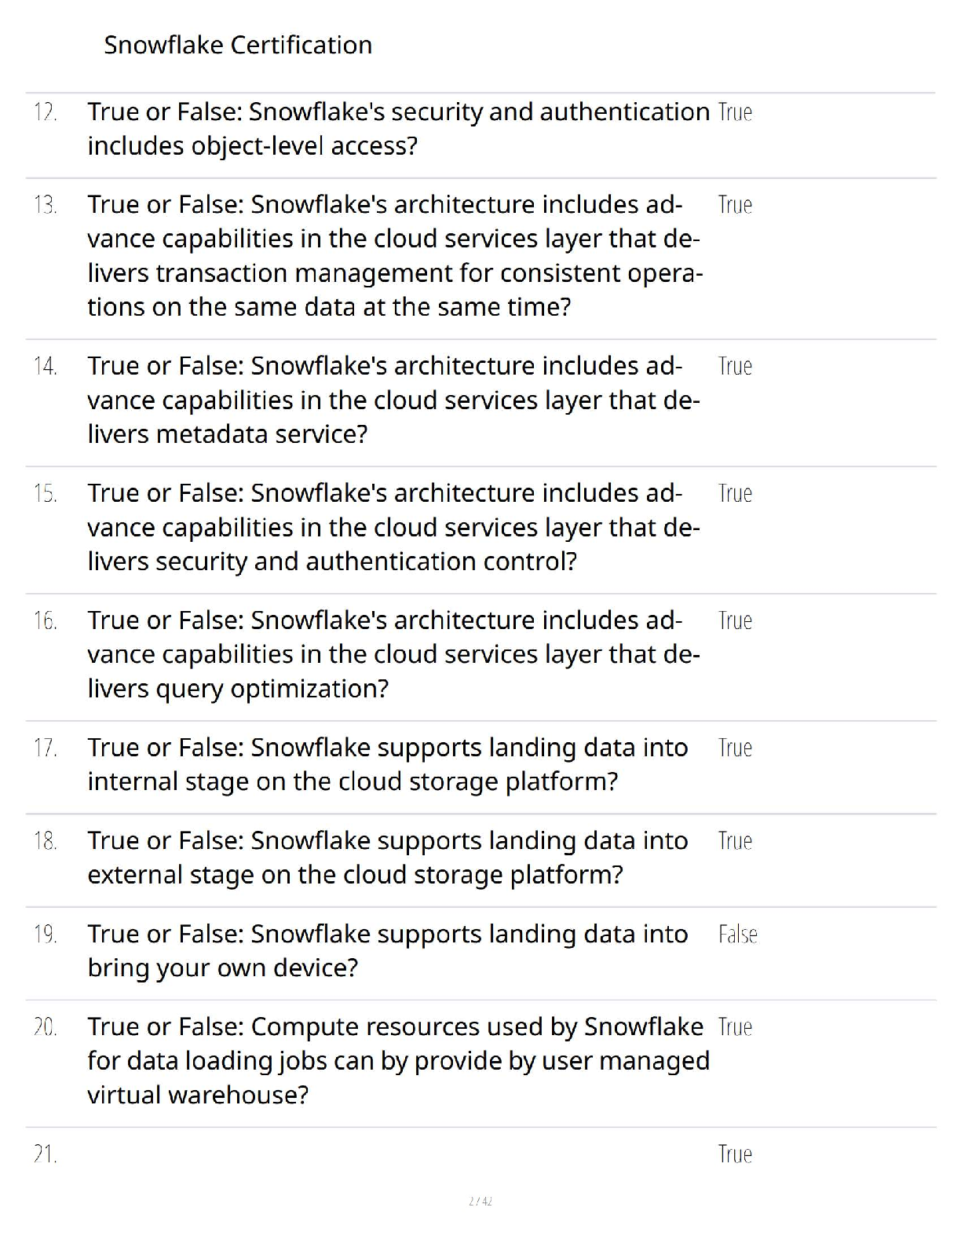Click the True answer for question 17

pyautogui.click(x=735, y=748)
